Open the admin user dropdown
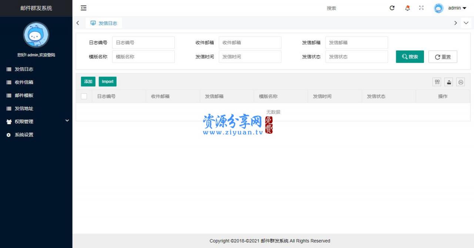This screenshot has height=248, width=474. click(457, 8)
